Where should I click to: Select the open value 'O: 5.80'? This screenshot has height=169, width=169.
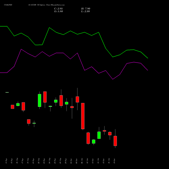point(58,11)
